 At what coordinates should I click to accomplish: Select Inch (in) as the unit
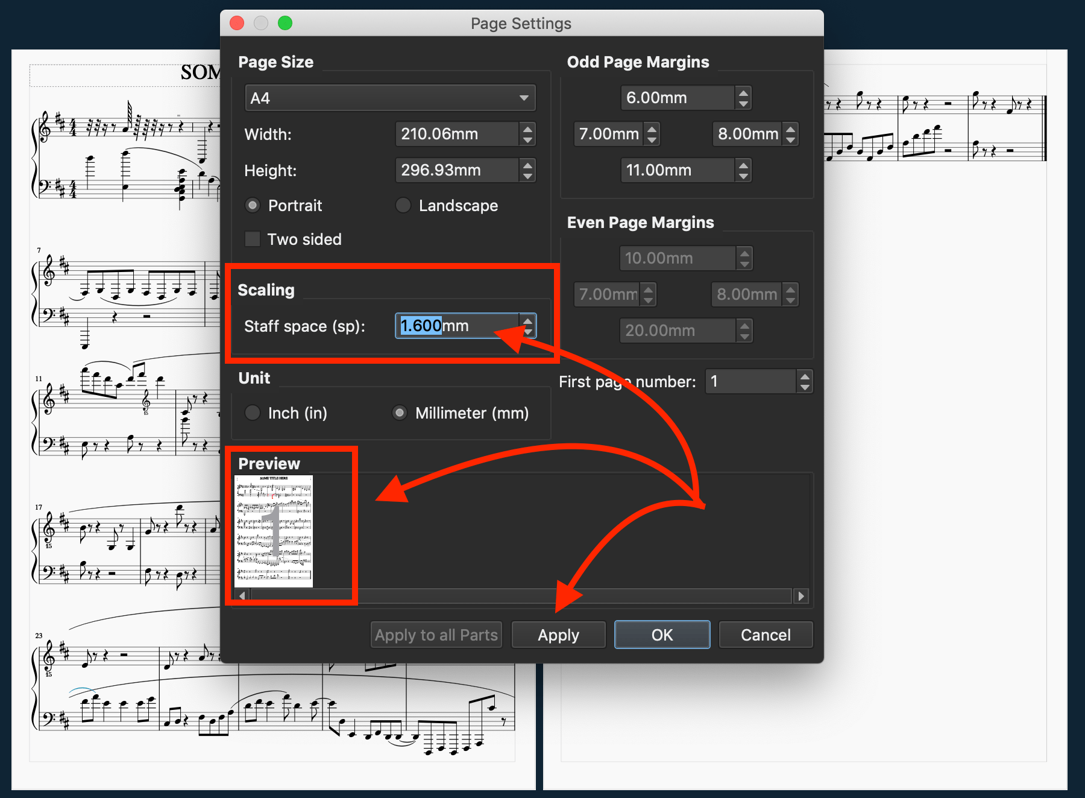click(253, 413)
